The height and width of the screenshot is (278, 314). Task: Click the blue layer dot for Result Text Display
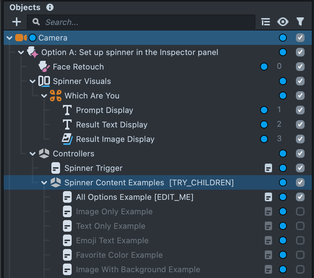point(264,125)
